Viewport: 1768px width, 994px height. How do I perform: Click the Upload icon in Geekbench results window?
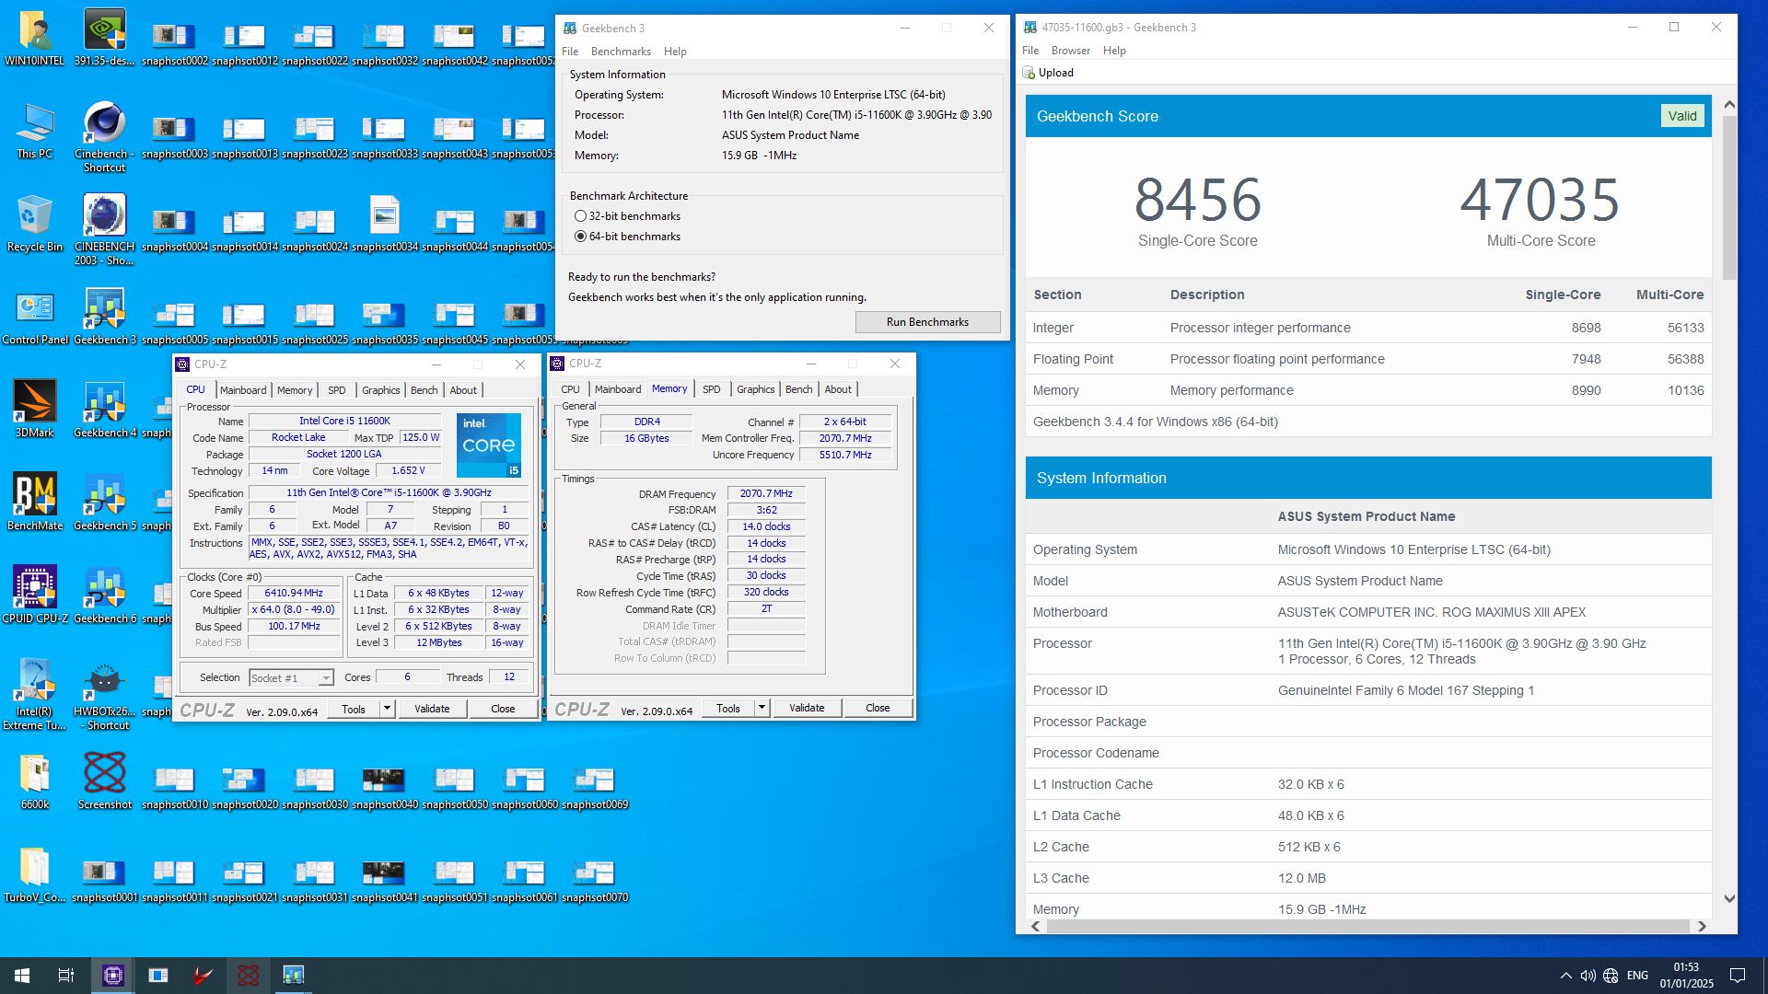click(x=1029, y=73)
